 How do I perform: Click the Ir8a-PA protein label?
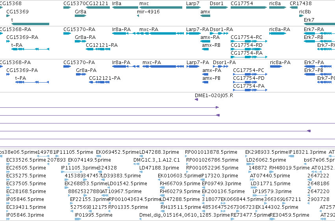[x=121, y=62]
